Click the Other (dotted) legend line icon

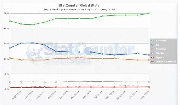(153, 62)
